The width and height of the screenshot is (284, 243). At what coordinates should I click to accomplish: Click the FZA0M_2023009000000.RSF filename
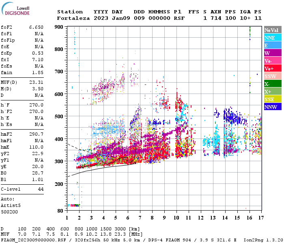tap(33, 240)
